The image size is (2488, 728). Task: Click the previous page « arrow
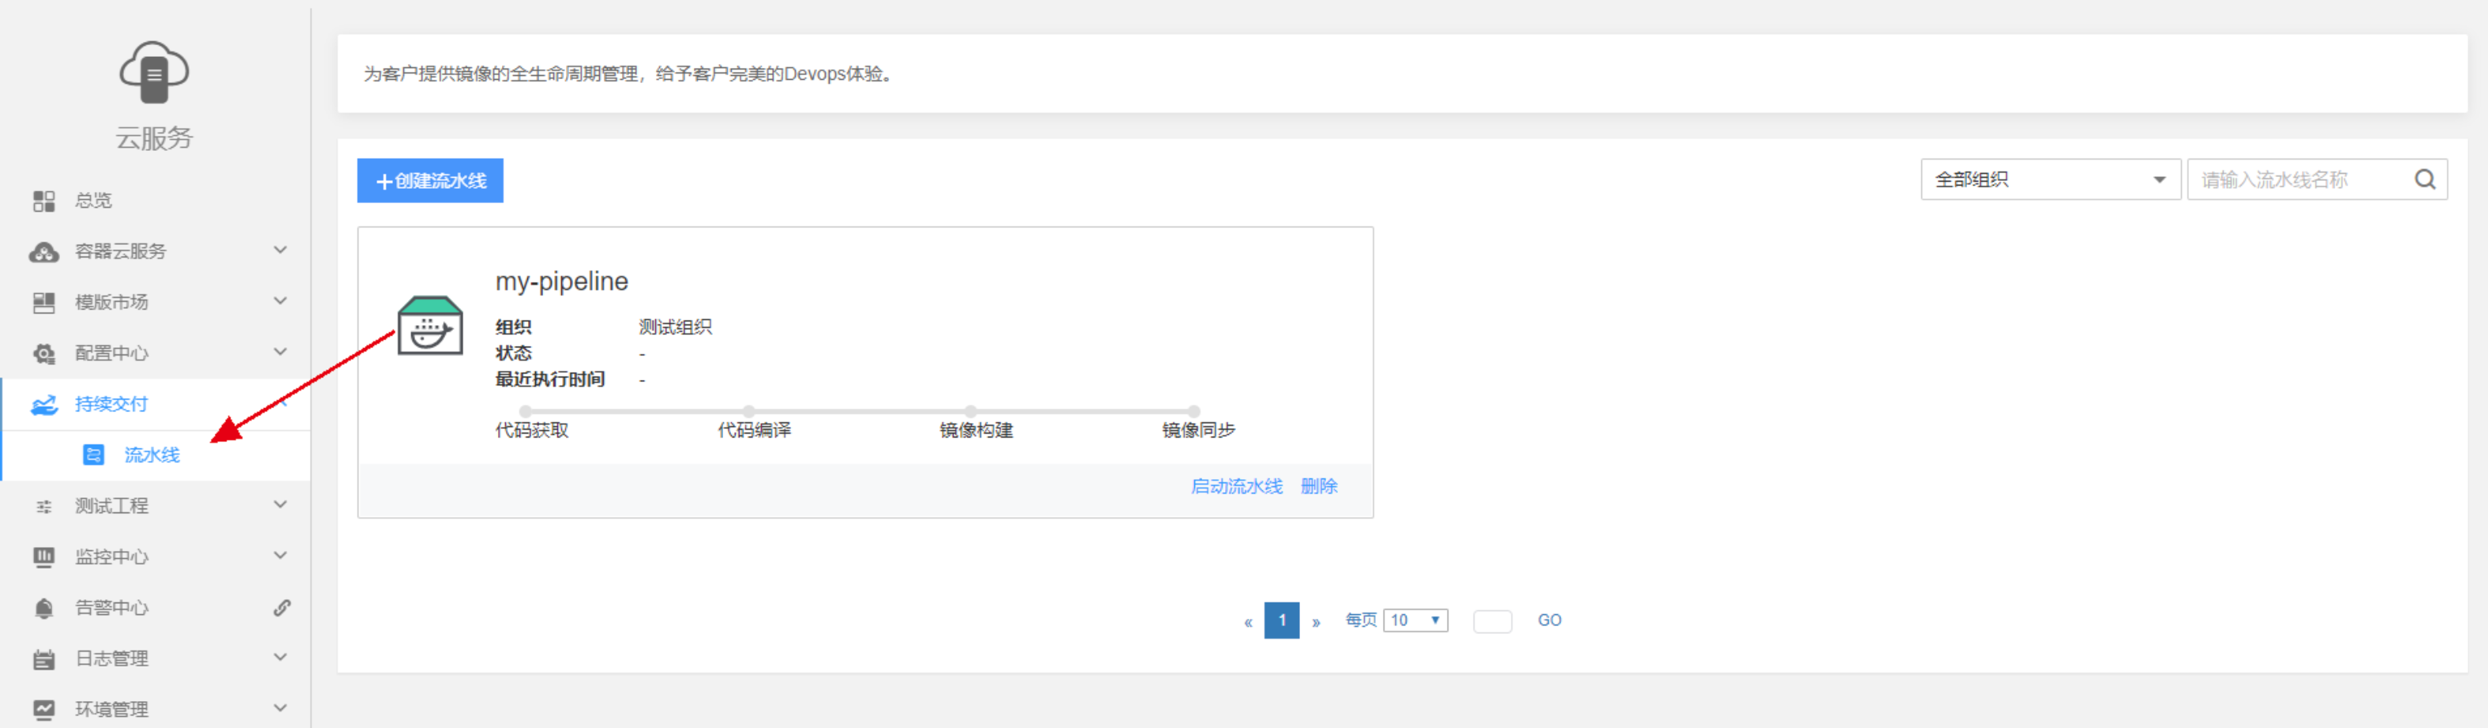[1248, 623]
